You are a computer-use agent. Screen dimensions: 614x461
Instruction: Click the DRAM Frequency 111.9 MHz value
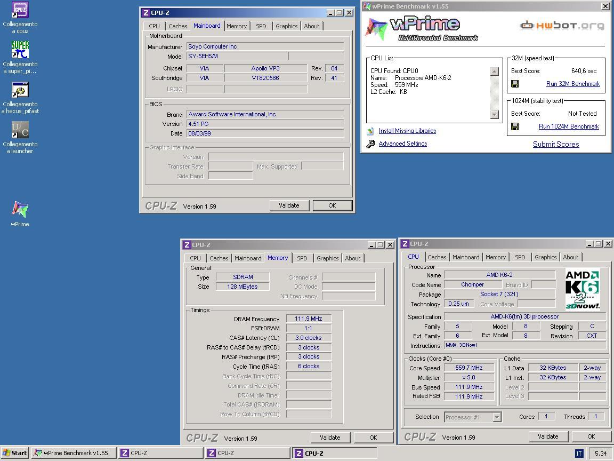(309, 319)
